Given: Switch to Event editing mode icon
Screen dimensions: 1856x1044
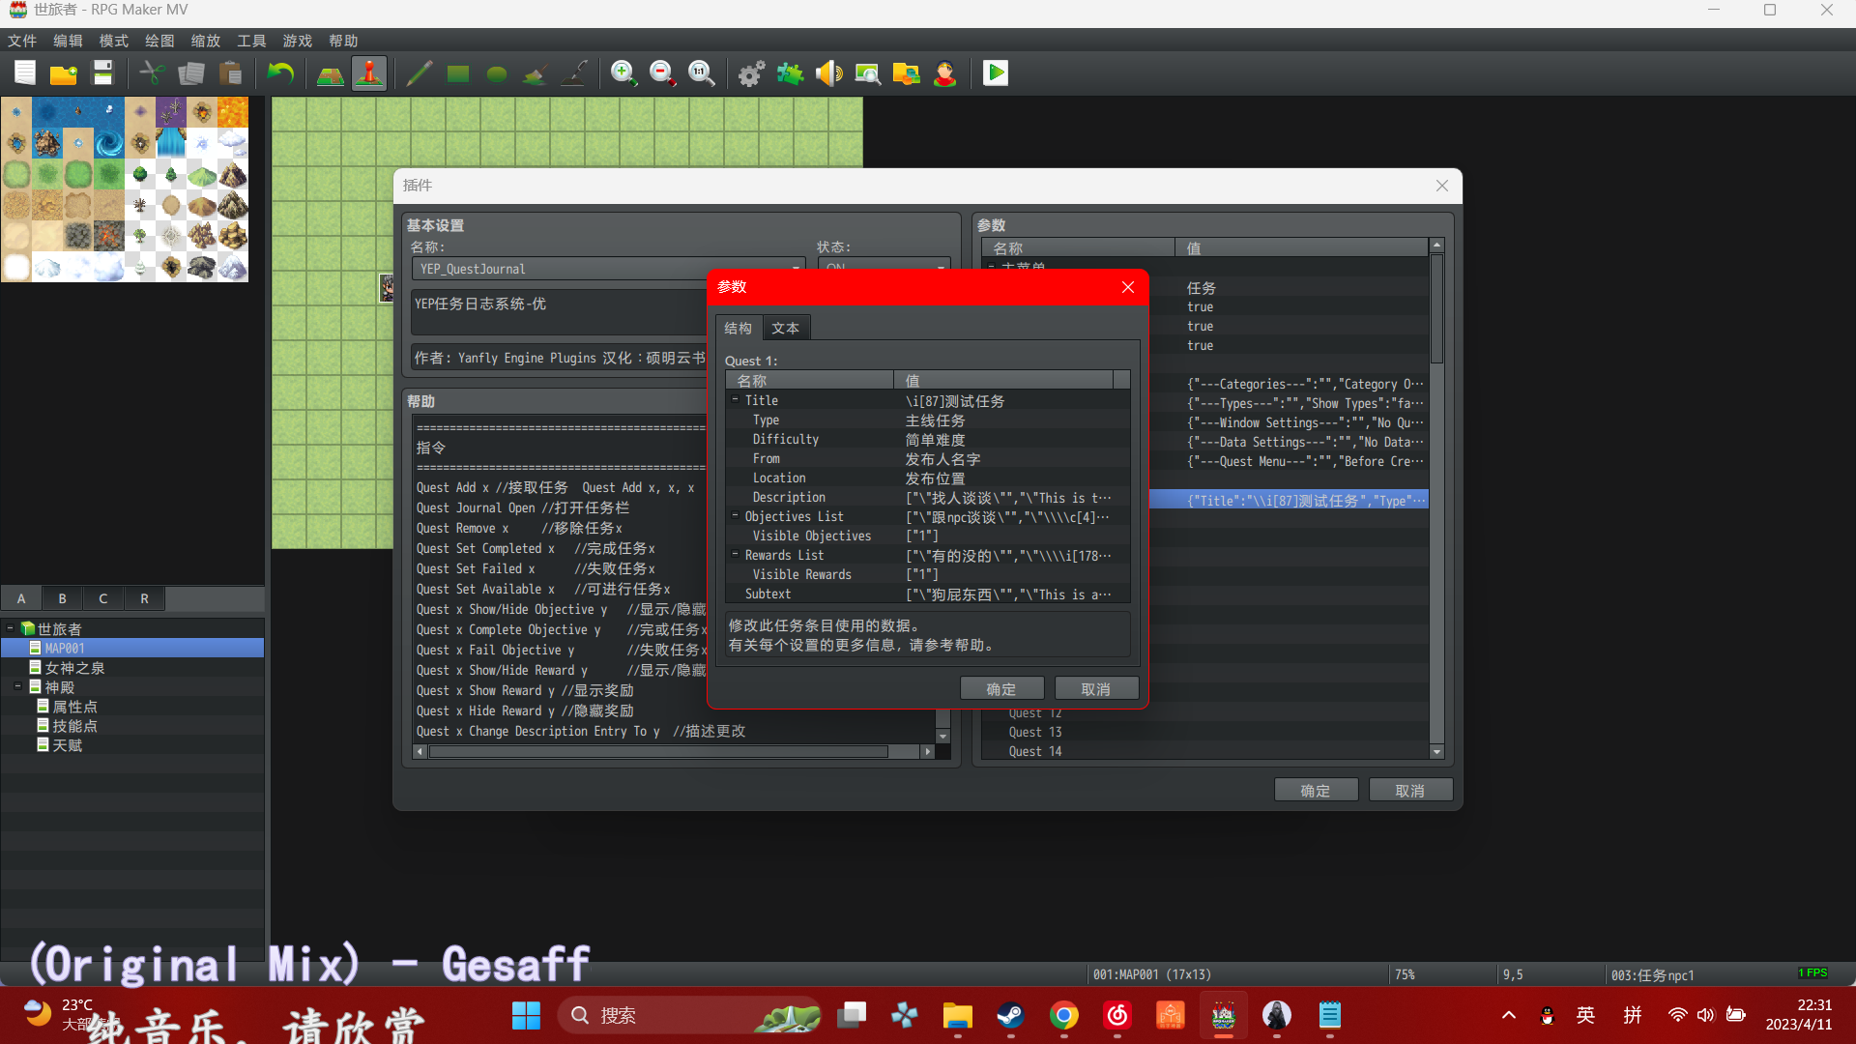Looking at the screenshot, I should 369,73.
